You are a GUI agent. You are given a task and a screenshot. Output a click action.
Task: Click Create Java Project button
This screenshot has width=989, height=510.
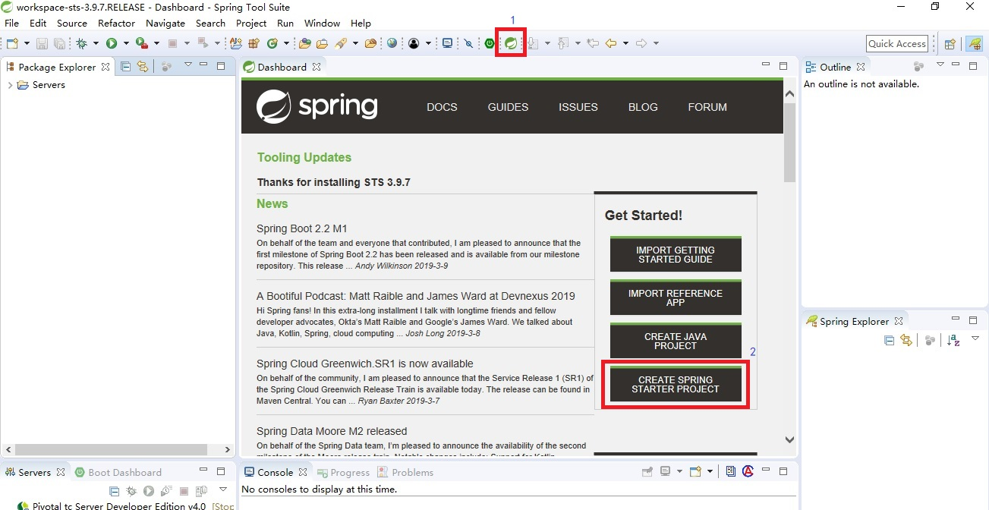(676, 342)
